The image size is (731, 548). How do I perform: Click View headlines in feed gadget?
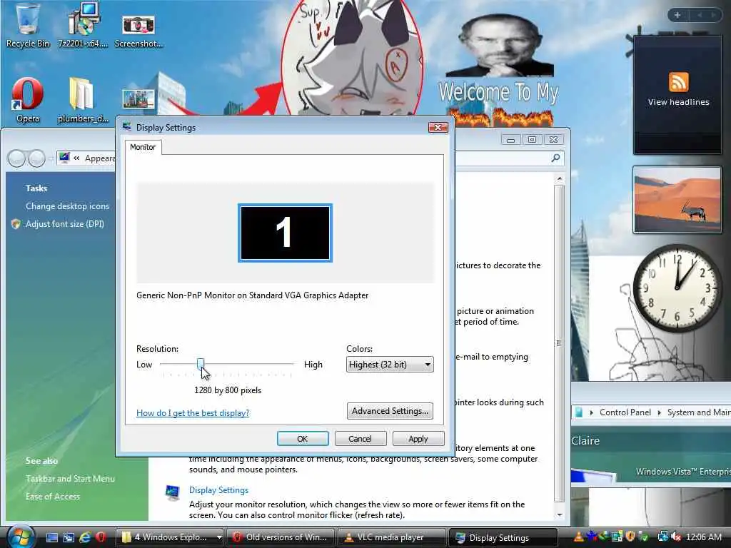click(x=678, y=102)
